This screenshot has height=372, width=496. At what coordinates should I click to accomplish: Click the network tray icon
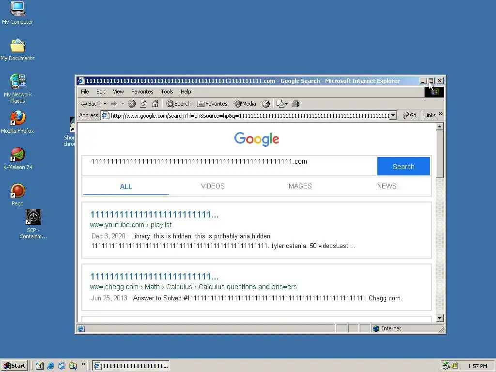[446, 366]
